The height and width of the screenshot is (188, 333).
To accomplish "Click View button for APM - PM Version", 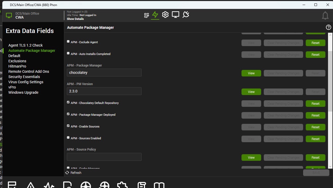I will click(x=251, y=92).
